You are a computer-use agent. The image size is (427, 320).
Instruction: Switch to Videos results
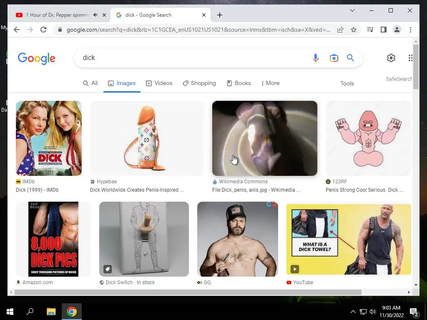coord(159,83)
